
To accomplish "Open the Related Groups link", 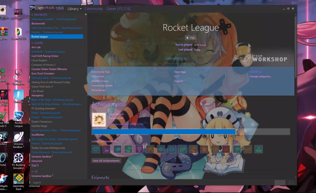I will pyautogui.click(x=100, y=81).
